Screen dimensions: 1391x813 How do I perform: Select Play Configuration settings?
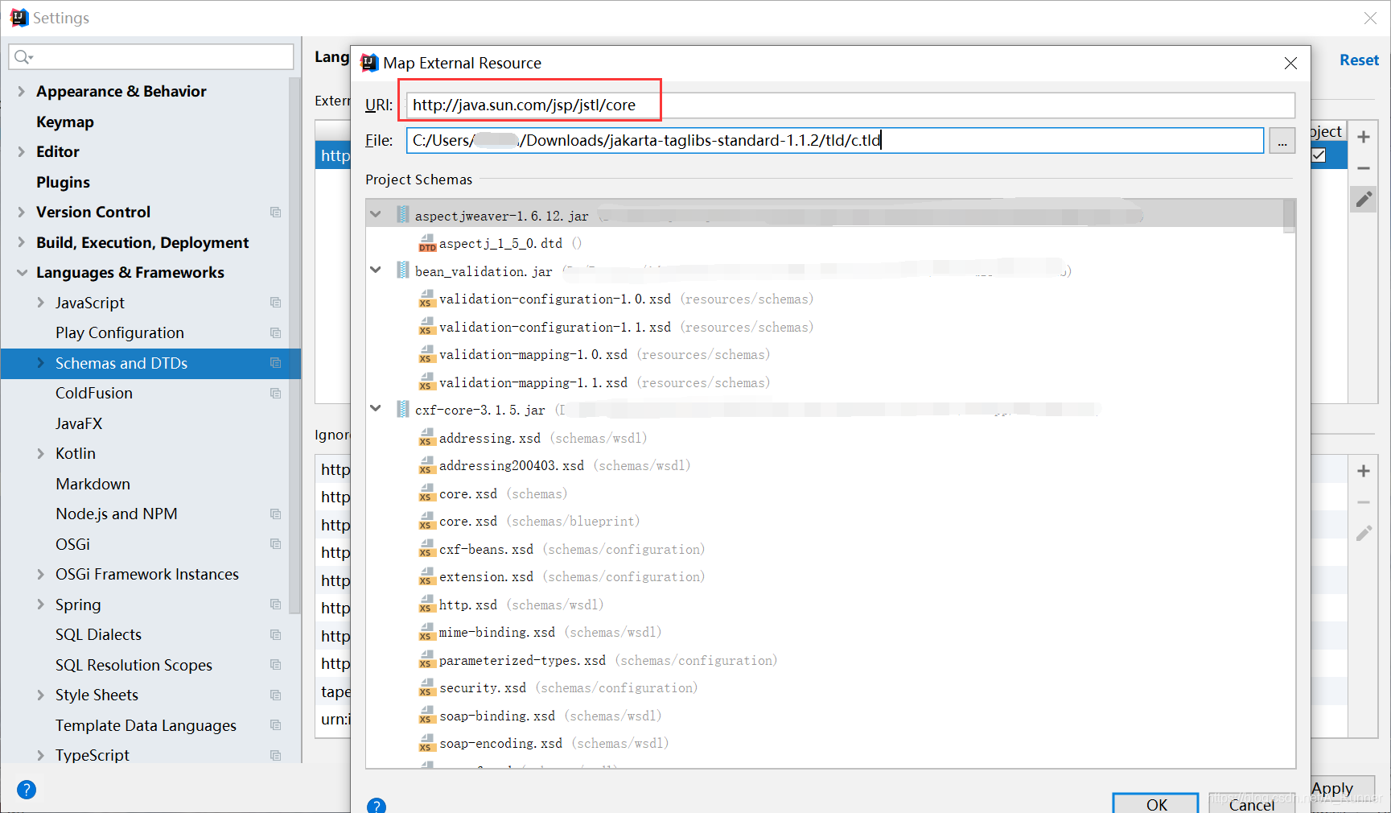(120, 333)
